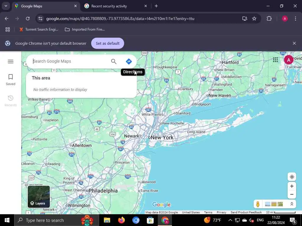Open the Saved places panel
This screenshot has width=302, height=226.
[10, 80]
